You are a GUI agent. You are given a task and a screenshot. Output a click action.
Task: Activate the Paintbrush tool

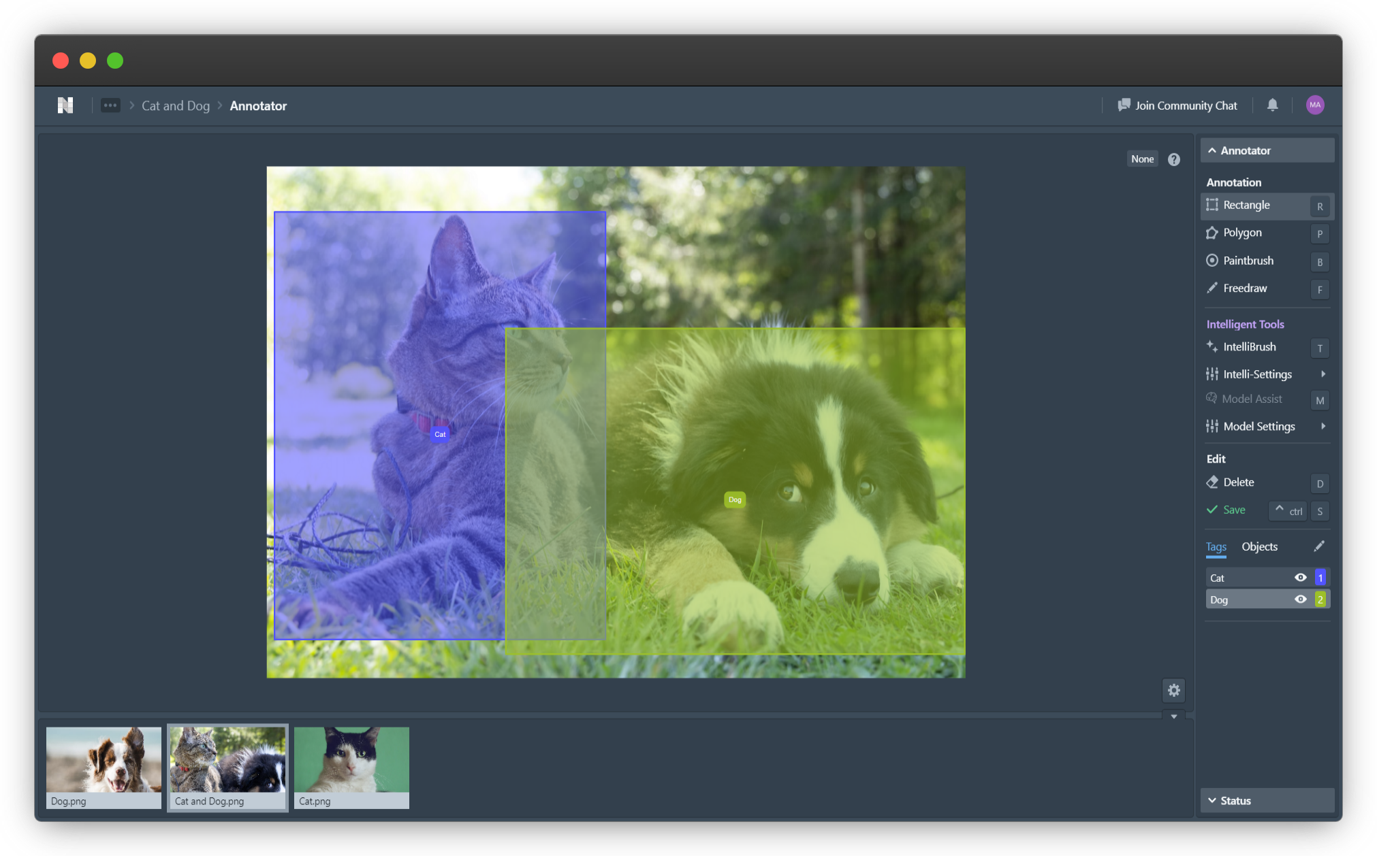pyautogui.click(x=1247, y=261)
